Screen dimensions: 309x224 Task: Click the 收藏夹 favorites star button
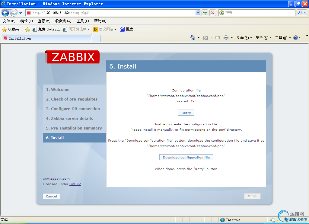click(x=11, y=29)
